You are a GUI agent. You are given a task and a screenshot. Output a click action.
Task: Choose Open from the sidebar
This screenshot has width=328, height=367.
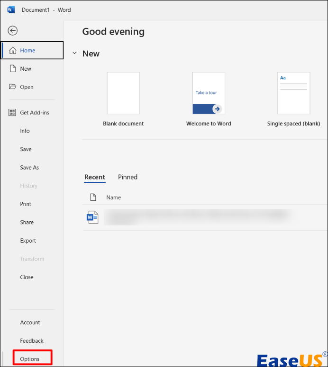pos(32,87)
